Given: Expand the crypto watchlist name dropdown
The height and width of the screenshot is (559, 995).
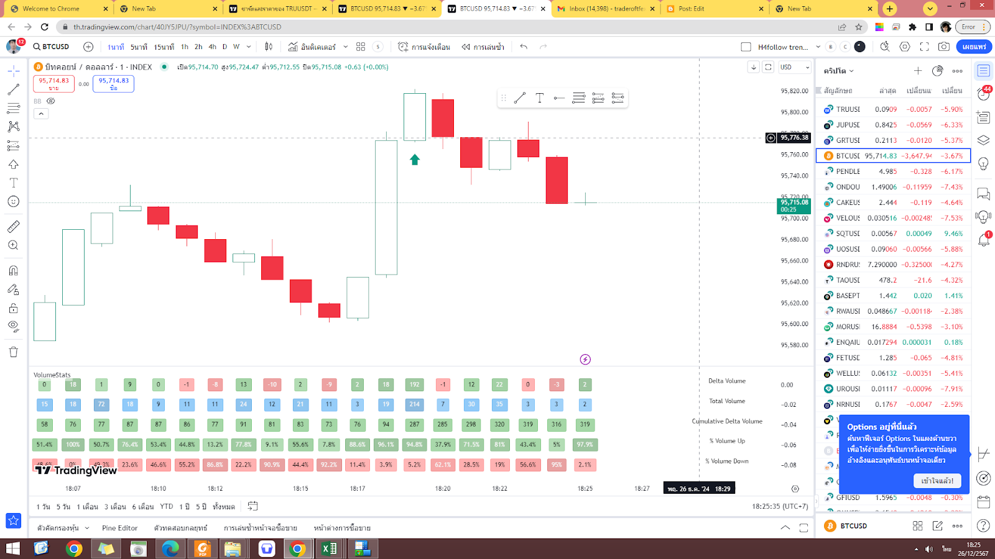Looking at the screenshot, I should 839,71.
